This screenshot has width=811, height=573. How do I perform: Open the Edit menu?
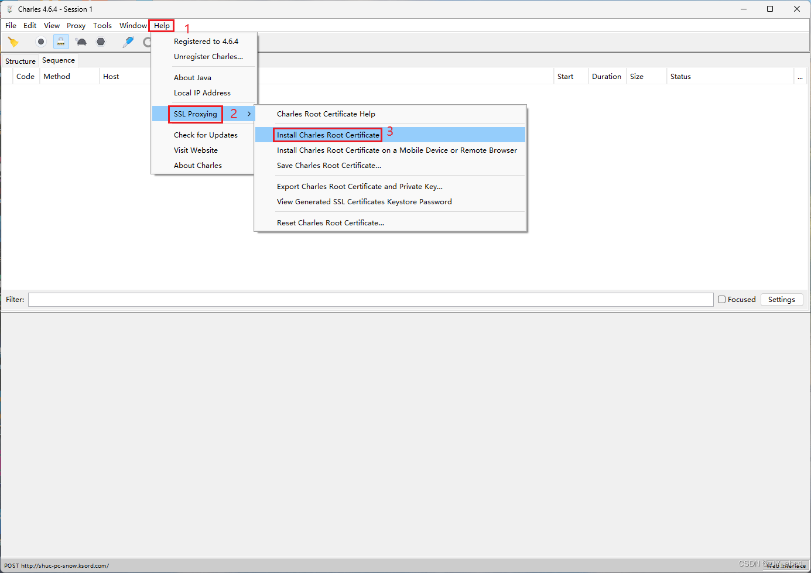point(30,26)
